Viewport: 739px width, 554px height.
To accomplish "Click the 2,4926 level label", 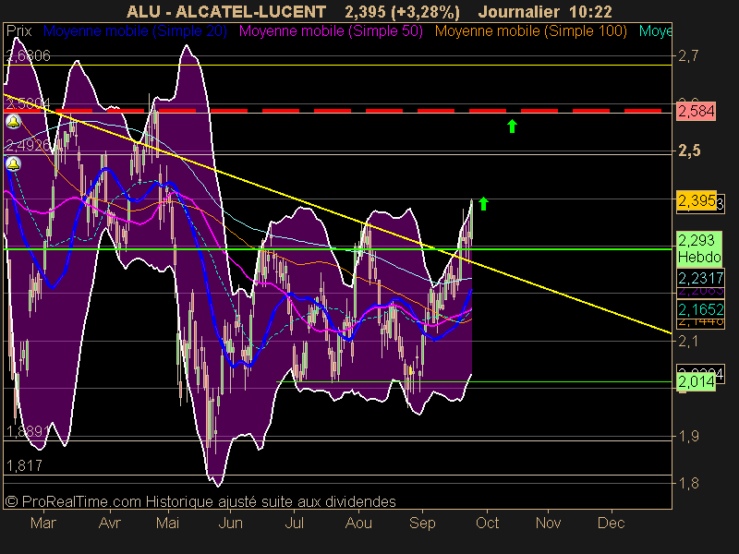I will 28,145.
